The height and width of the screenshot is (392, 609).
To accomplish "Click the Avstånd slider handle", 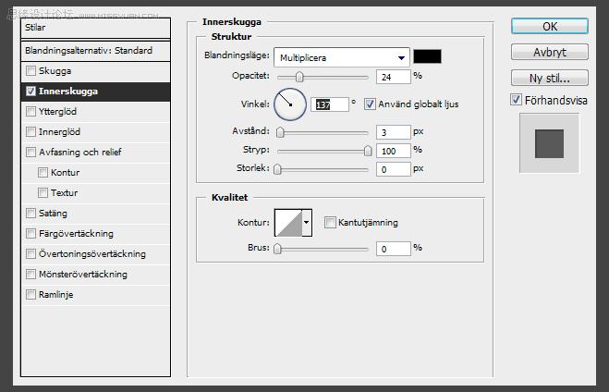I will [x=280, y=132].
